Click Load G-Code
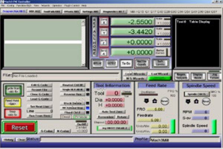Screen dimensions: 223x149 (39, 99)
